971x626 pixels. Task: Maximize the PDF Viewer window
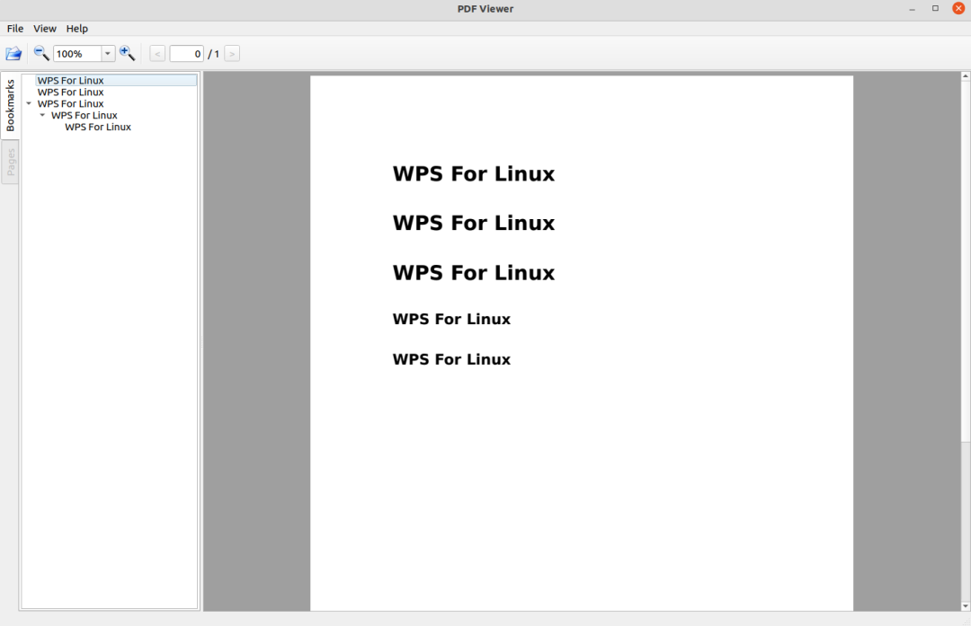(936, 9)
